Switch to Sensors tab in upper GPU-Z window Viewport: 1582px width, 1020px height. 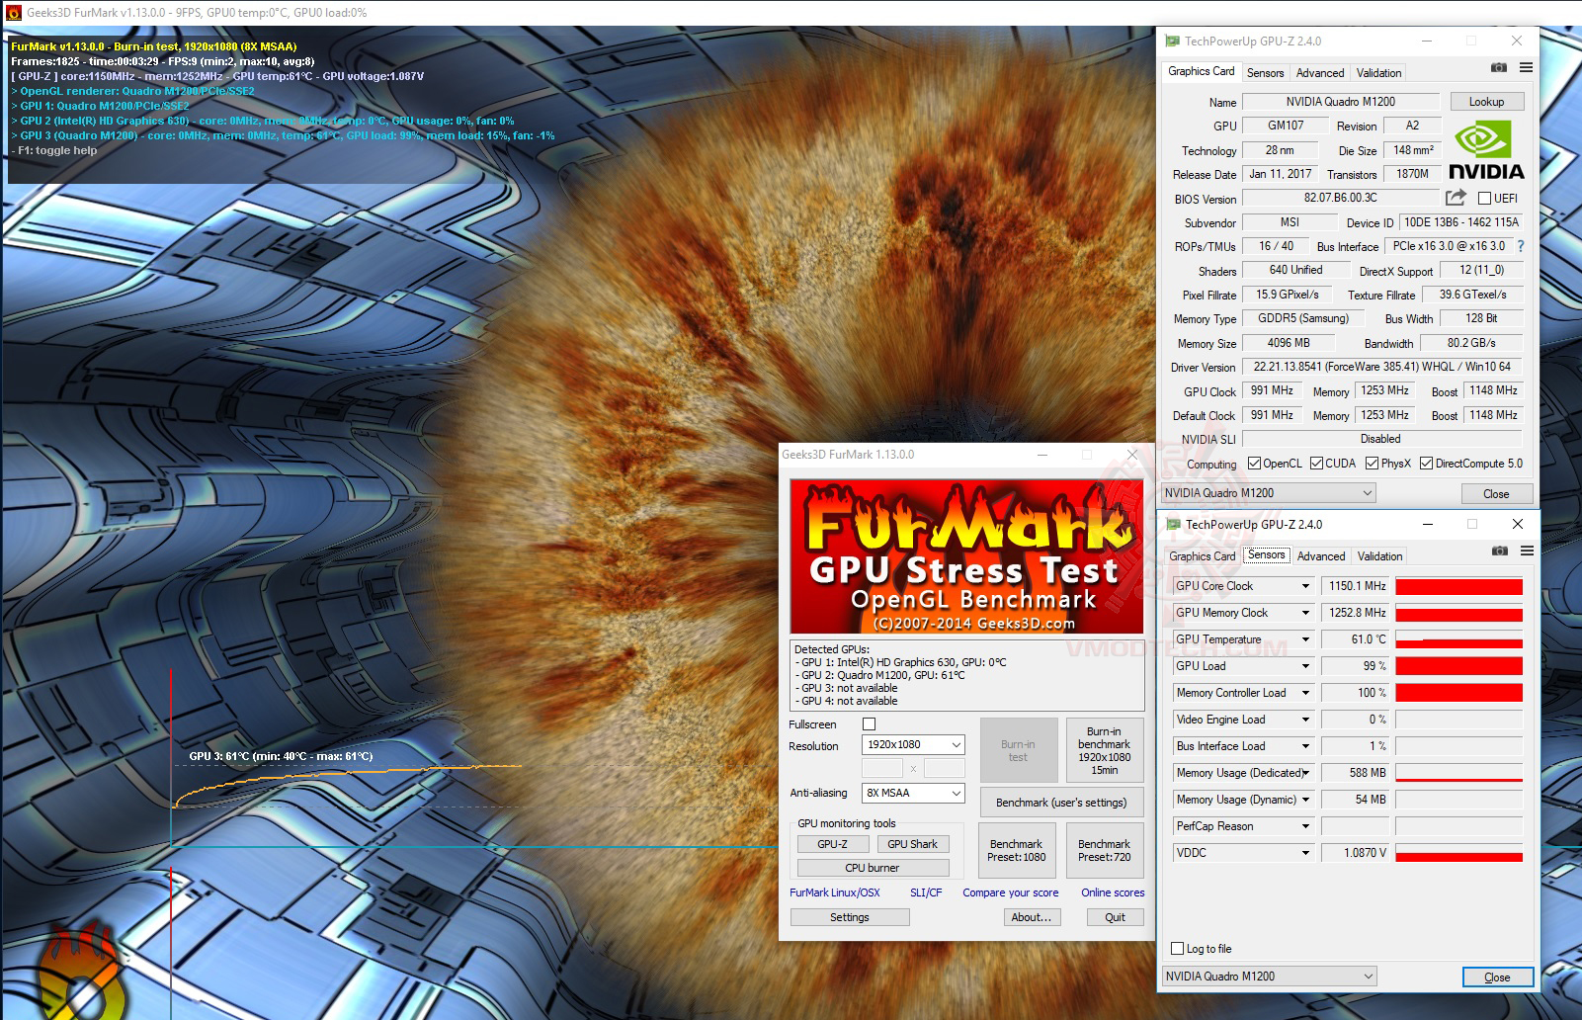1265,73
